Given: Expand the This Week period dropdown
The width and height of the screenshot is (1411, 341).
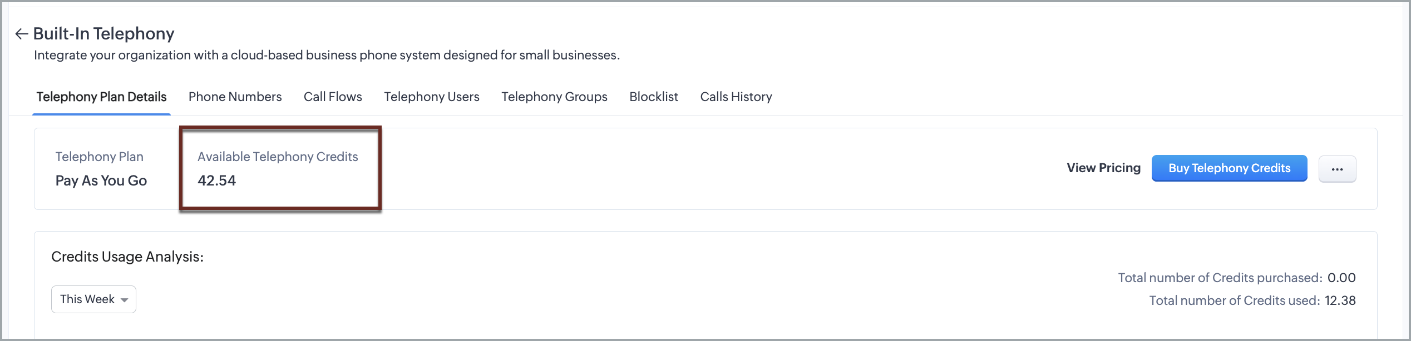Looking at the screenshot, I should (93, 299).
